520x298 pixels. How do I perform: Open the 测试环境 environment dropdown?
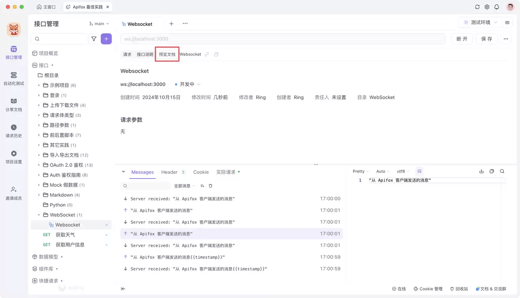(480, 22)
